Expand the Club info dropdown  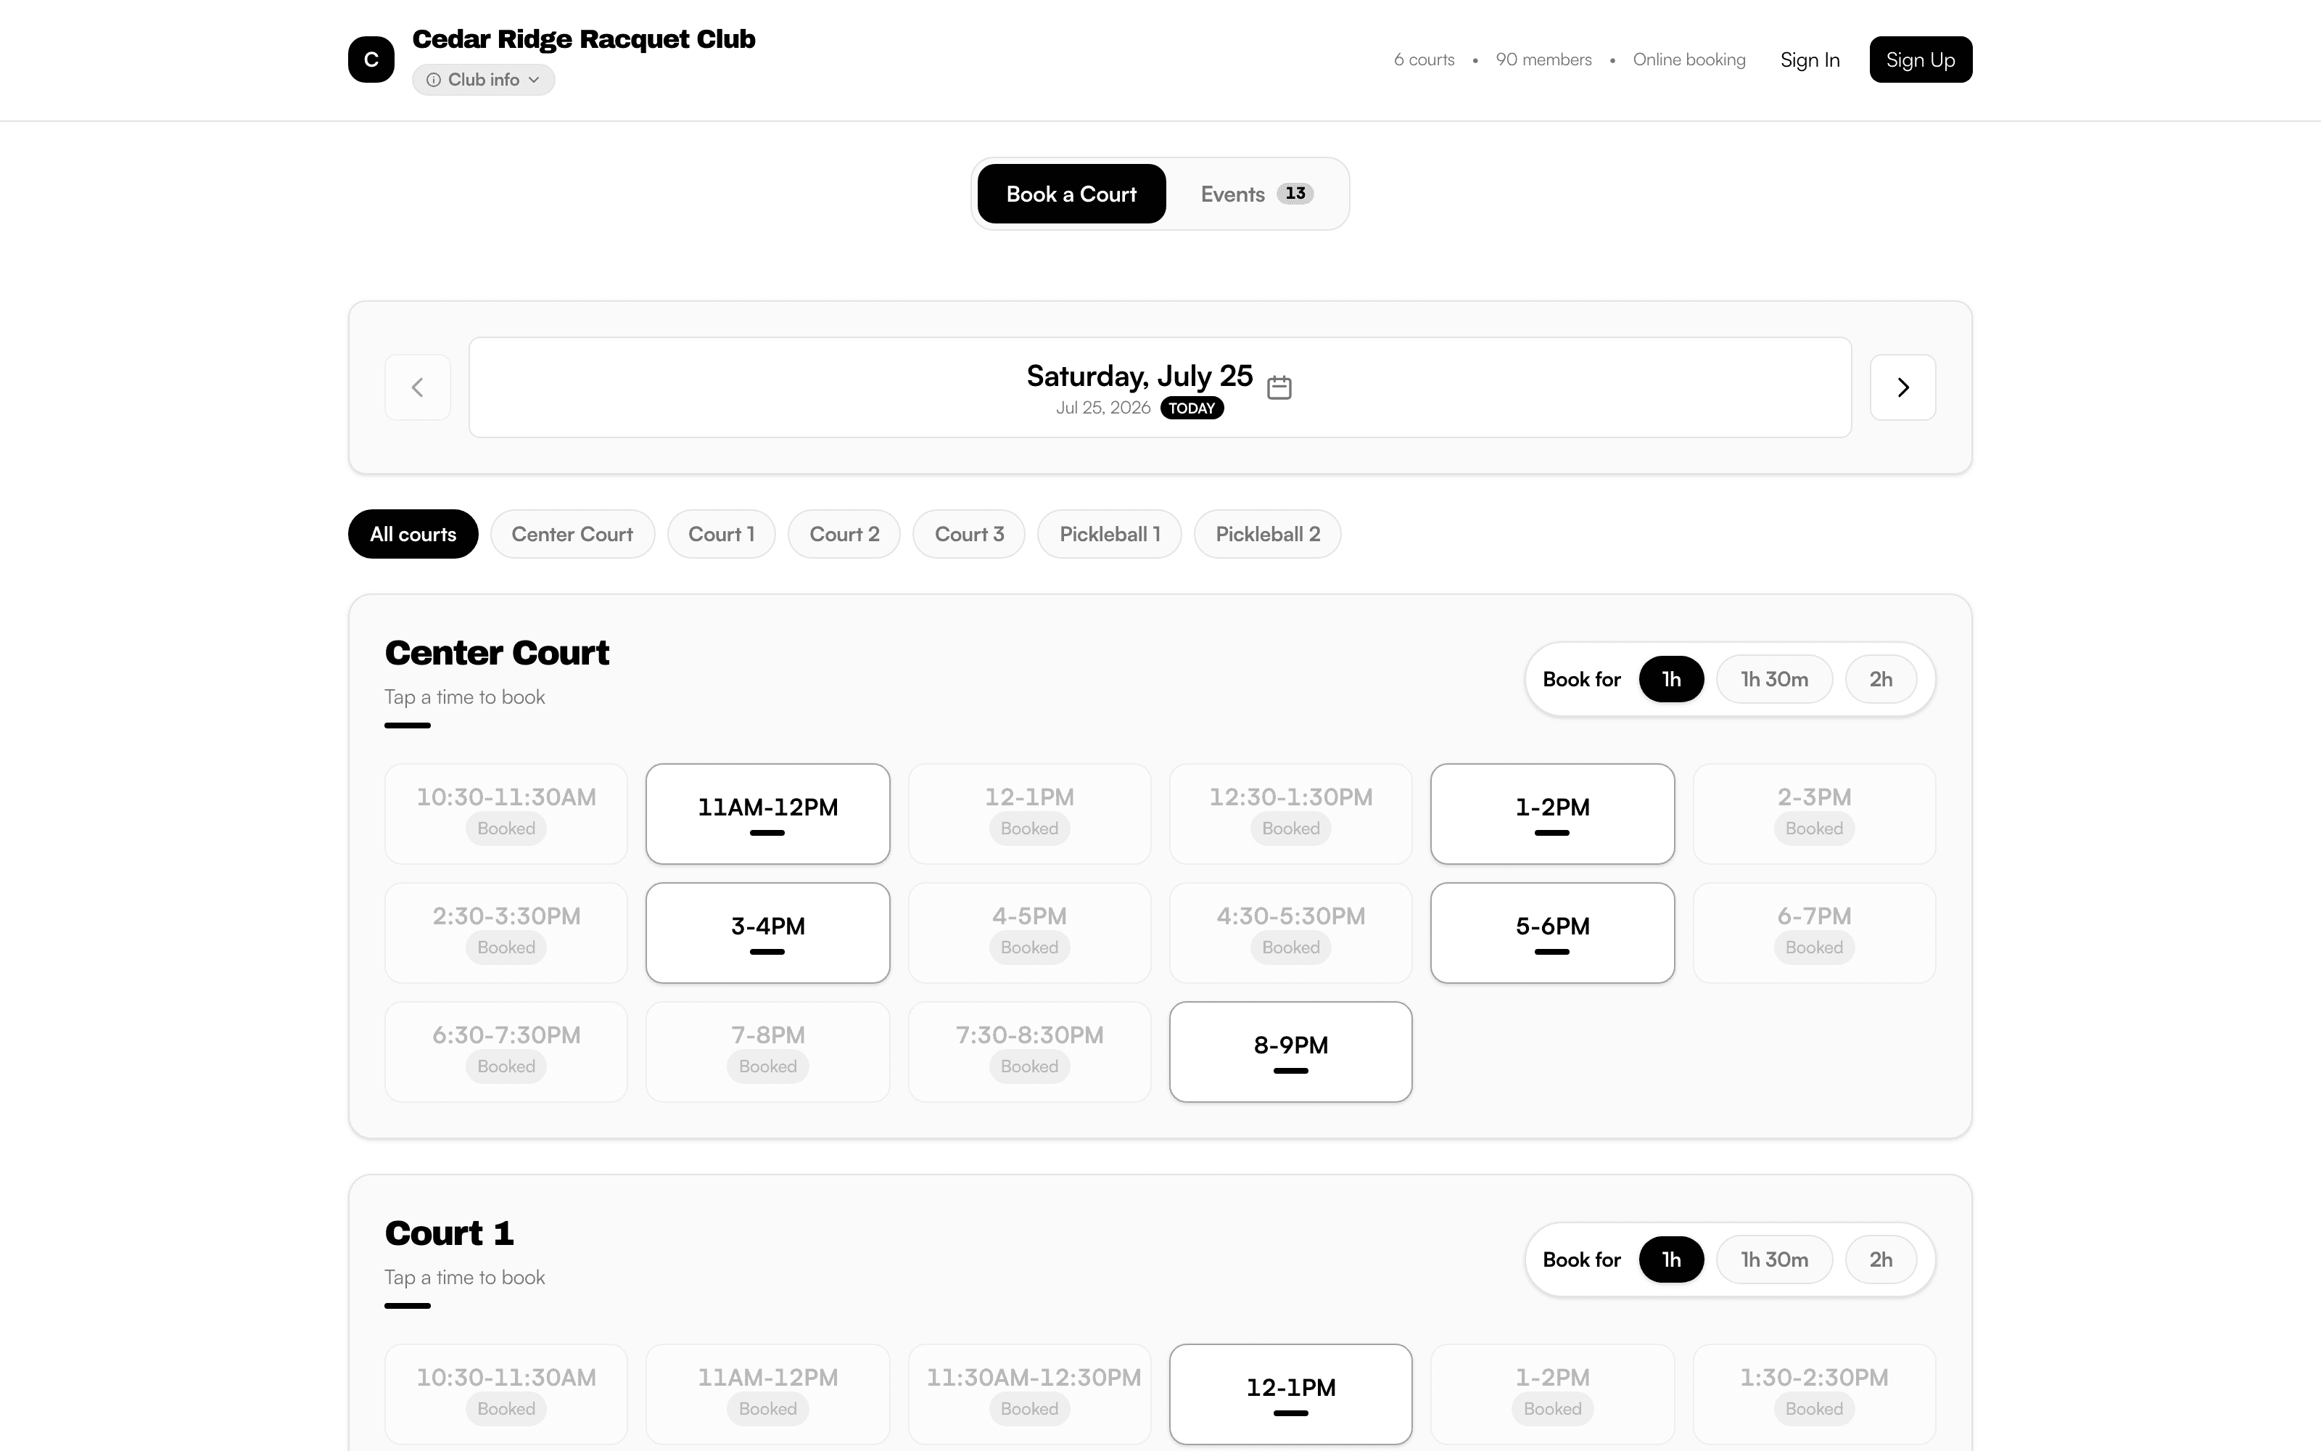[x=483, y=80]
